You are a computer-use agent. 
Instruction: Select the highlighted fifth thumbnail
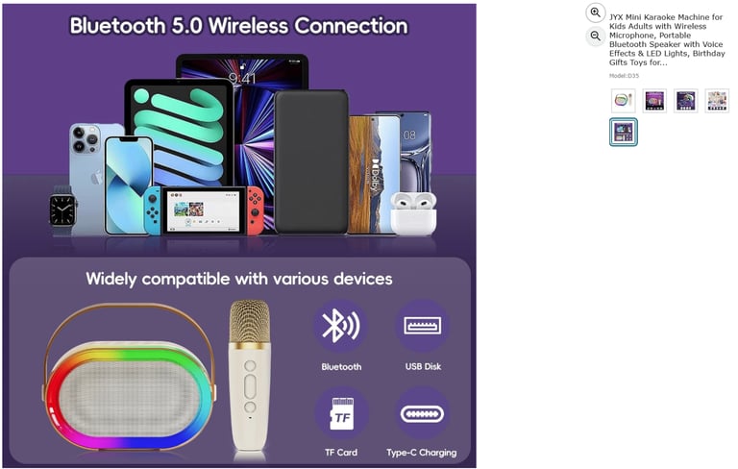623,132
